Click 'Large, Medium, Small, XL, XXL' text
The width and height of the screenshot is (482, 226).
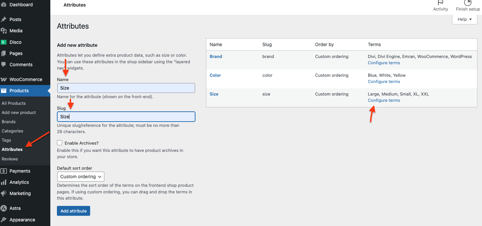point(398,94)
